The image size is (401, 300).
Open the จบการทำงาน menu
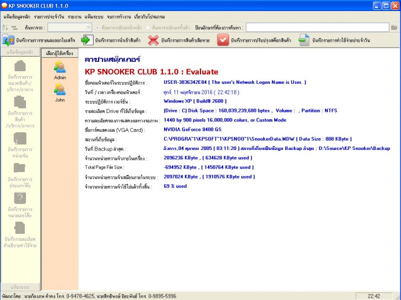(119, 17)
